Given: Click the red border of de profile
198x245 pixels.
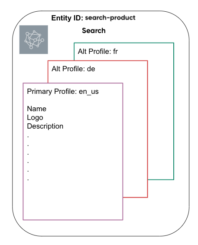Looking at the screenshot, I should [147, 125].
